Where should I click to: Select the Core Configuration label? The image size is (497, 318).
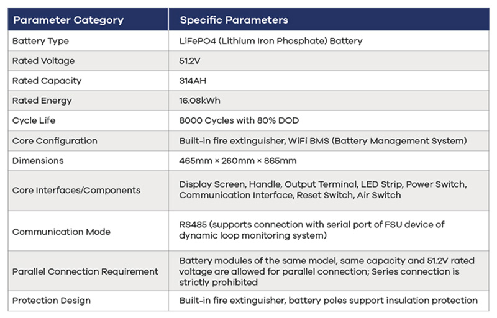pyautogui.click(x=55, y=141)
